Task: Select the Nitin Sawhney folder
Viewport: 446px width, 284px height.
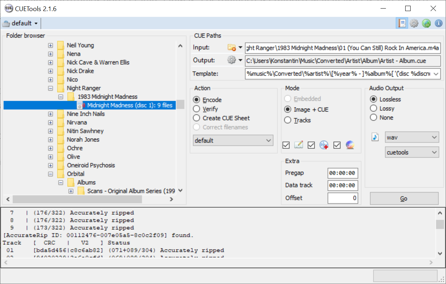Action: click(85, 131)
